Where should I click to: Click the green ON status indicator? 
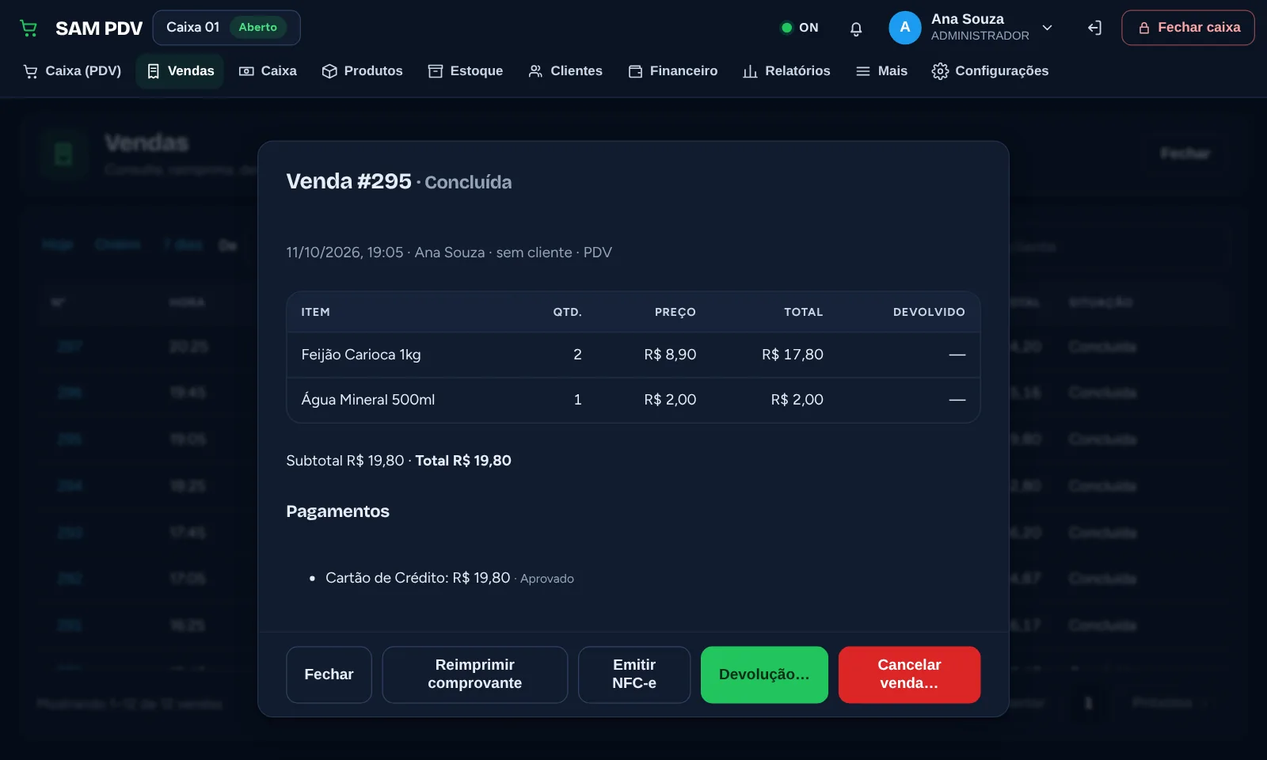pyautogui.click(x=800, y=28)
